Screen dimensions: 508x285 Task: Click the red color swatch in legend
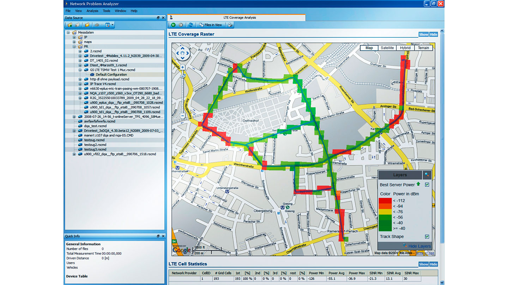385,201
